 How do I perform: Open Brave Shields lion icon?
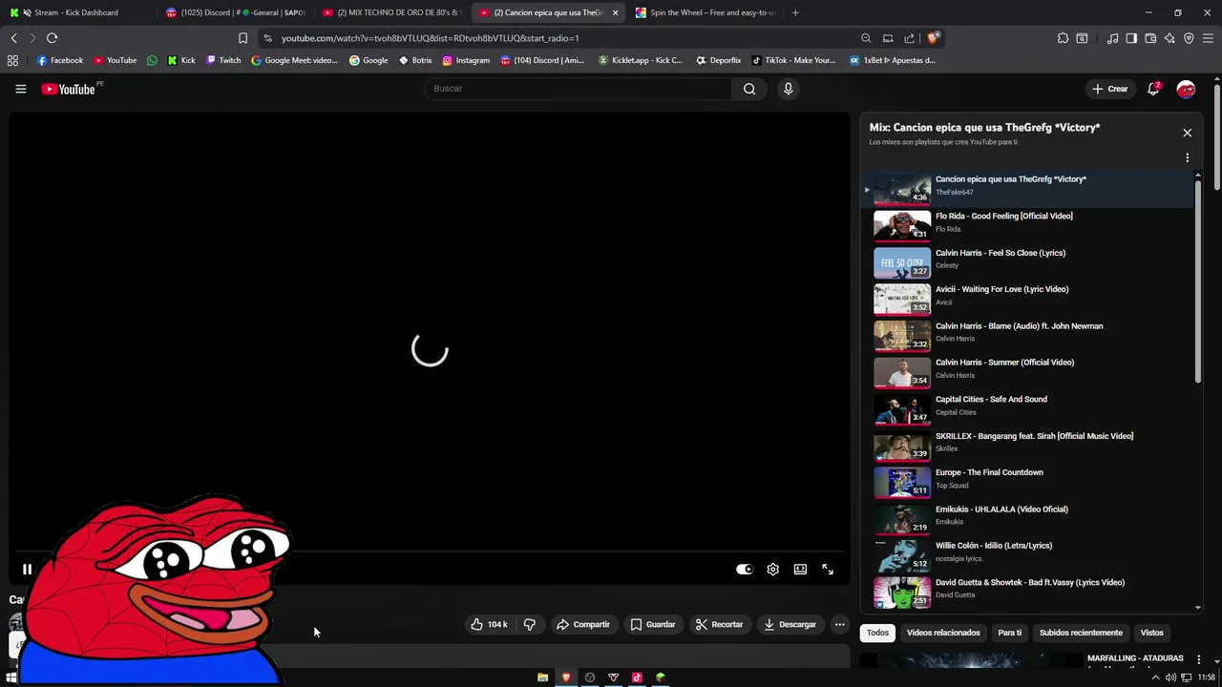tap(933, 38)
